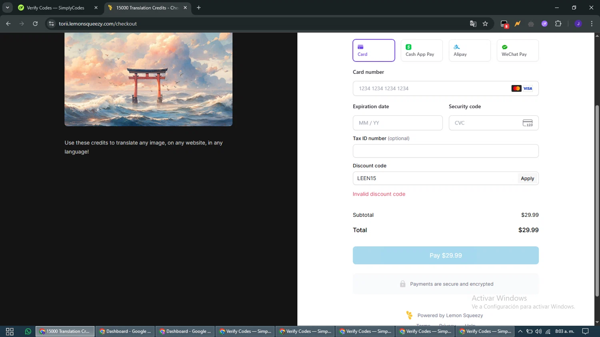Open Chrome three-dot menu
600x337 pixels.
pyautogui.click(x=592, y=24)
